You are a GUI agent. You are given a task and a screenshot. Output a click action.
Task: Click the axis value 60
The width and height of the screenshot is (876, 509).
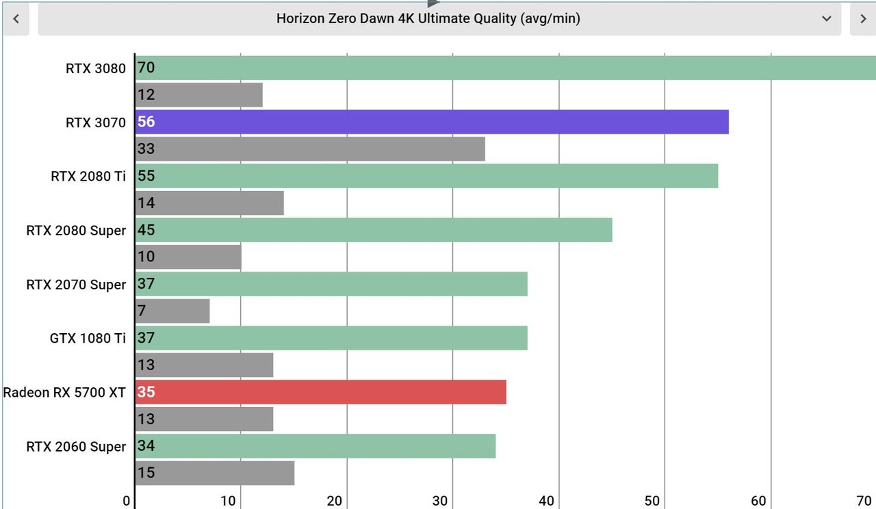click(758, 501)
